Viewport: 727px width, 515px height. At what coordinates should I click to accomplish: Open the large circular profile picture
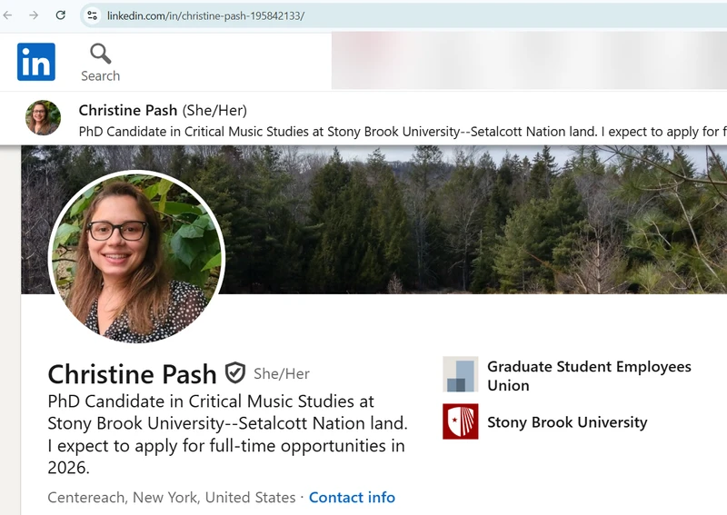pyautogui.click(x=137, y=257)
